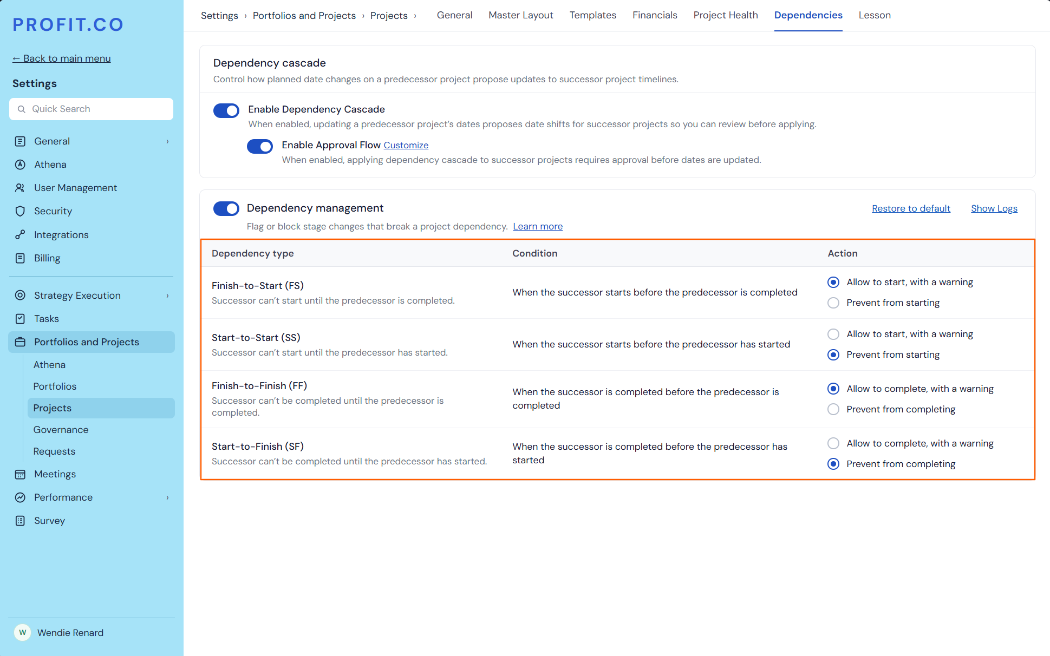Open the Templates tab
The image size is (1050, 656).
coord(593,15)
